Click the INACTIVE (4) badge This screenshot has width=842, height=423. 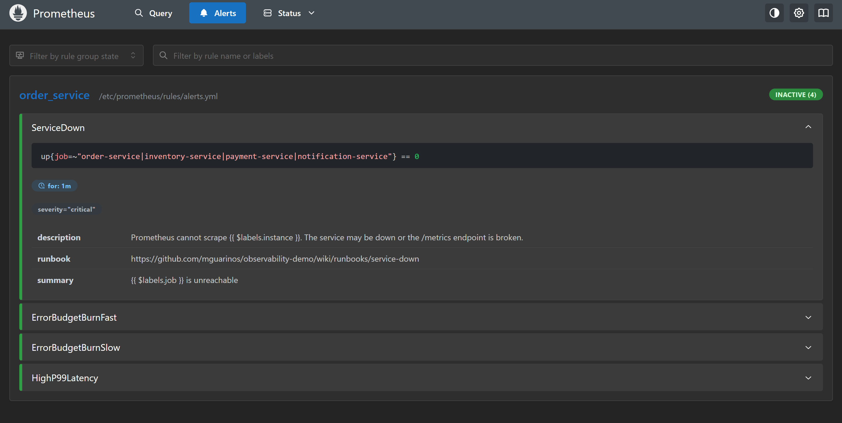pos(795,95)
